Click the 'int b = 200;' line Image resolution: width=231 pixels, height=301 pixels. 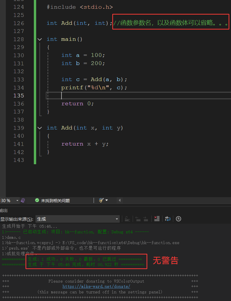click(83, 63)
